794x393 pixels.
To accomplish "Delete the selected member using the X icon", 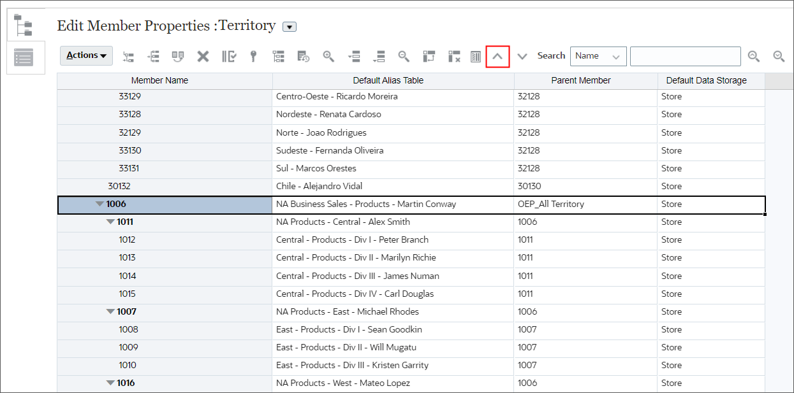I will [203, 56].
